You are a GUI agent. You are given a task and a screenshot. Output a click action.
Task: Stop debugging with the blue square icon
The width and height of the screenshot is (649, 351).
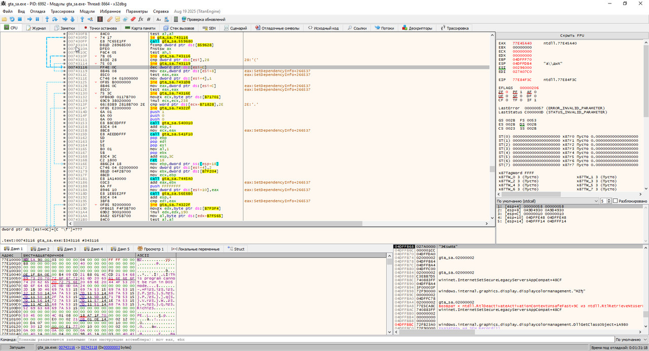click(x=20, y=19)
